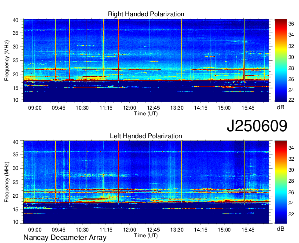The width and height of the screenshot is (299, 243).
Task: Click the 15:00 tick on bottom time axis
Action: (224, 230)
